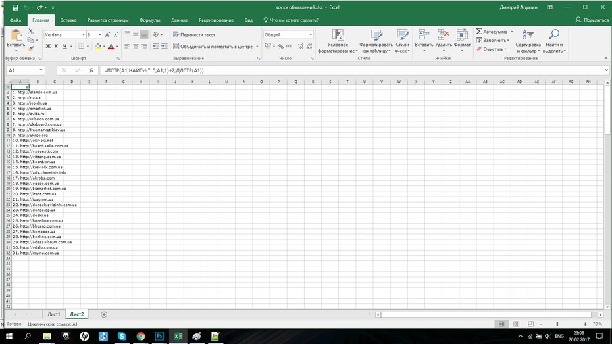The image size is (612, 344).
Task: Switch to the Формулы tab
Action: click(149, 20)
